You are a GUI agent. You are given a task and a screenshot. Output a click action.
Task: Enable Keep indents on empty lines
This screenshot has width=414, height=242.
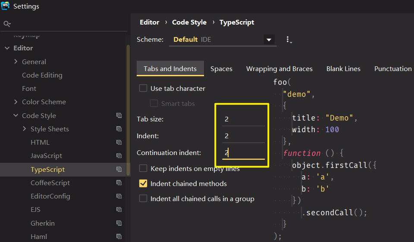pyautogui.click(x=143, y=168)
